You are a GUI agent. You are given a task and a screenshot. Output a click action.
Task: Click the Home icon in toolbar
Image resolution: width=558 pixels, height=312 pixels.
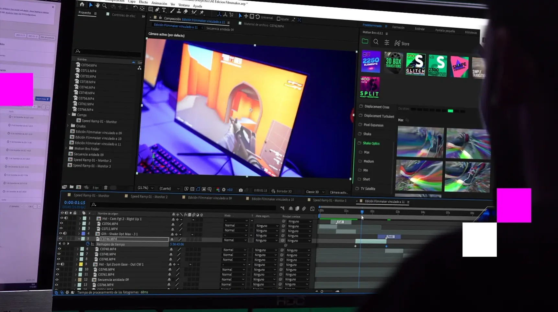click(x=82, y=4)
